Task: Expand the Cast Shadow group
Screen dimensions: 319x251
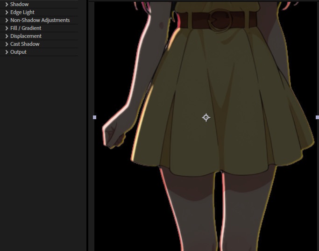Action: point(7,44)
